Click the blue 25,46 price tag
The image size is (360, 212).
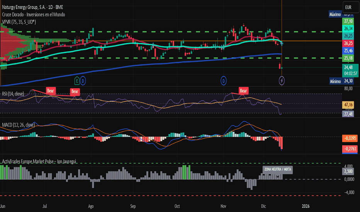click(348, 50)
